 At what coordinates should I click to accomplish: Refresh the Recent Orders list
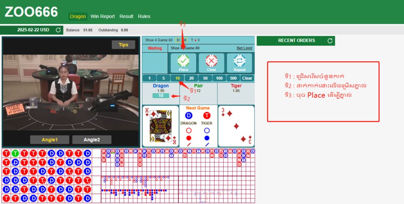pyautogui.click(x=330, y=40)
